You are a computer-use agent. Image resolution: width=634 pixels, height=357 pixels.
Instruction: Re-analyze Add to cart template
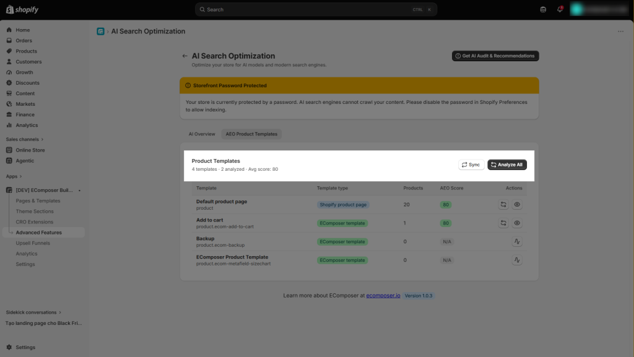pyautogui.click(x=503, y=223)
